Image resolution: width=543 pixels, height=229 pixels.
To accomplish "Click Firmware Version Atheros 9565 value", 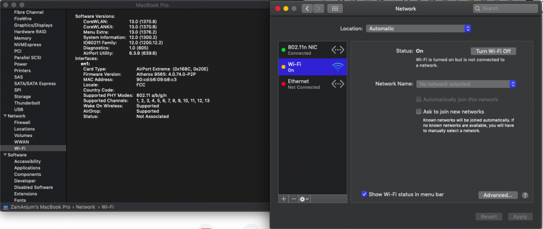I will tap(167, 74).
